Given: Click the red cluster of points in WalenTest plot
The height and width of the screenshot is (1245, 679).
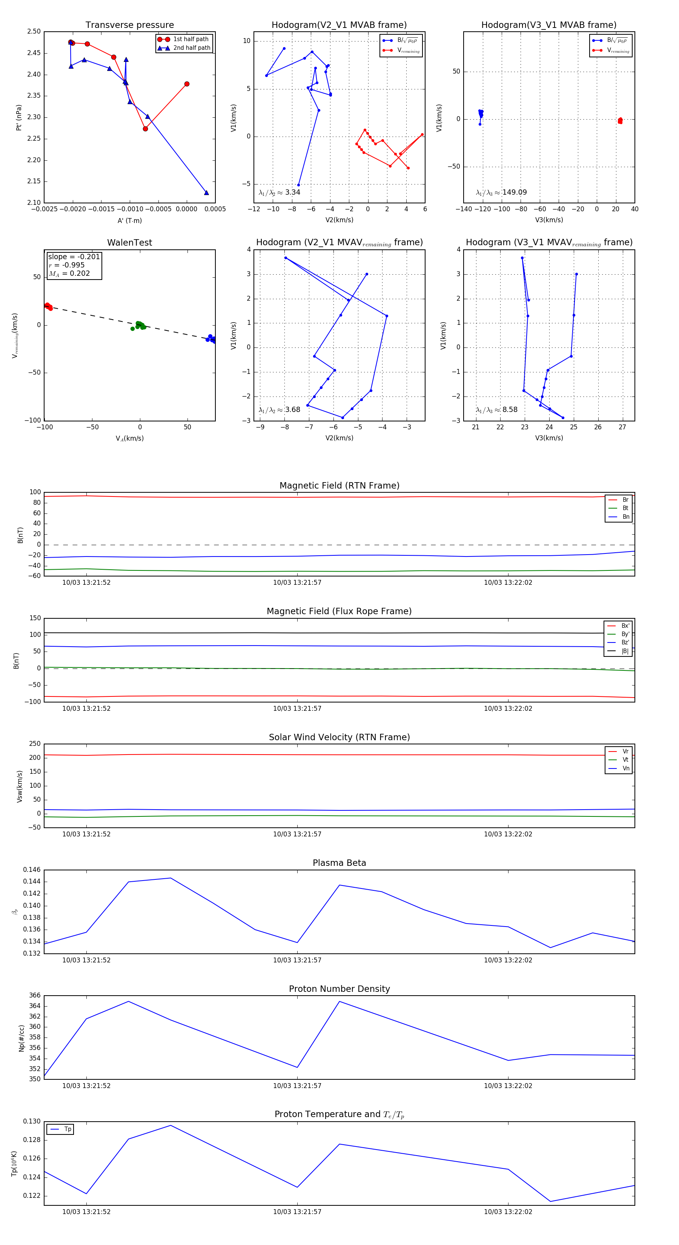Looking at the screenshot, I should (48, 306).
